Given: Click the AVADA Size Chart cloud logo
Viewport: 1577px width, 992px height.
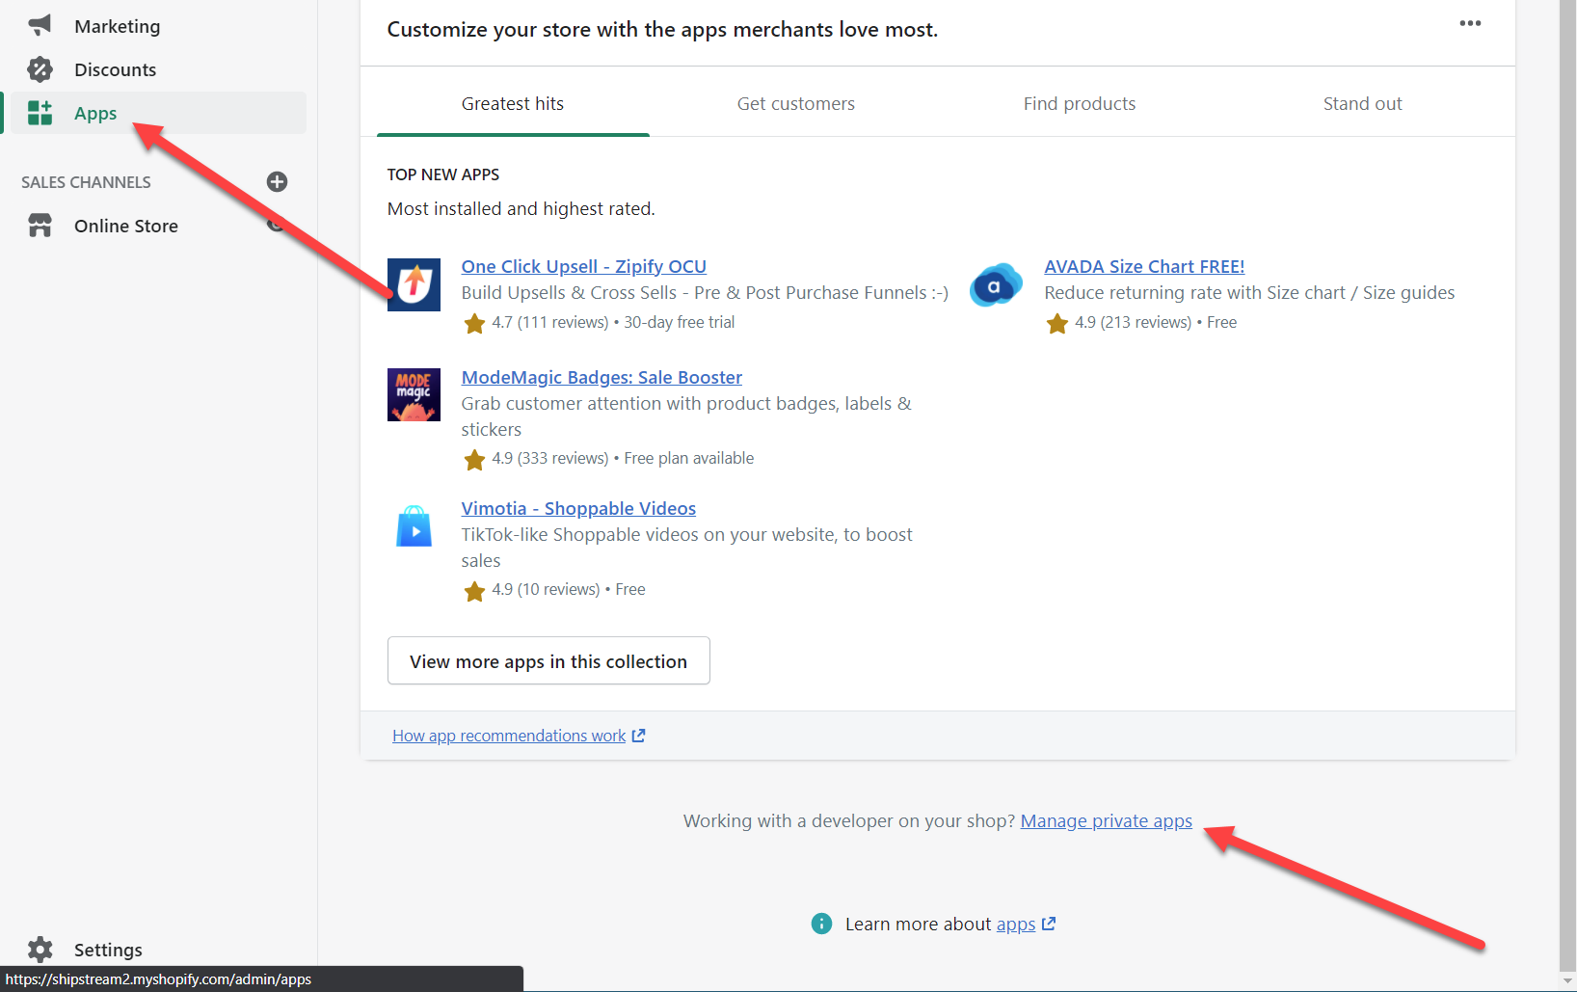Looking at the screenshot, I should (996, 284).
